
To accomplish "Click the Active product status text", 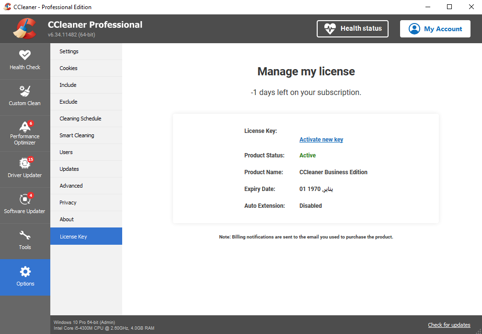I will point(308,155).
